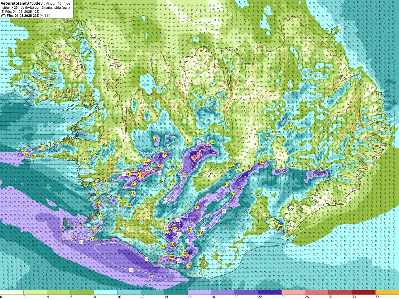Viewport: 399px width, 299px height.
Task: Click the 'Vindur (10m) og' header text
Action: [58, 3]
